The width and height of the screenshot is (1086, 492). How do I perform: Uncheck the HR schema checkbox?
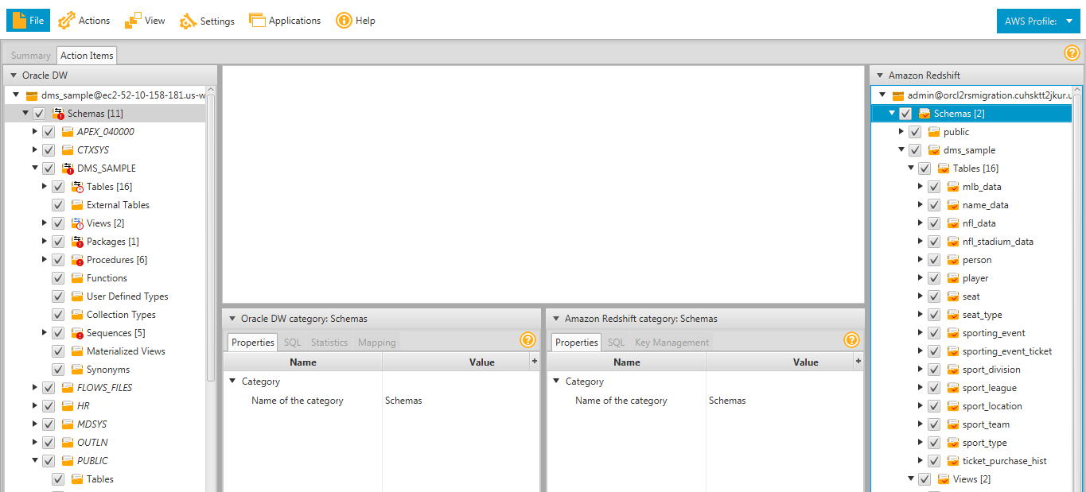[49, 406]
